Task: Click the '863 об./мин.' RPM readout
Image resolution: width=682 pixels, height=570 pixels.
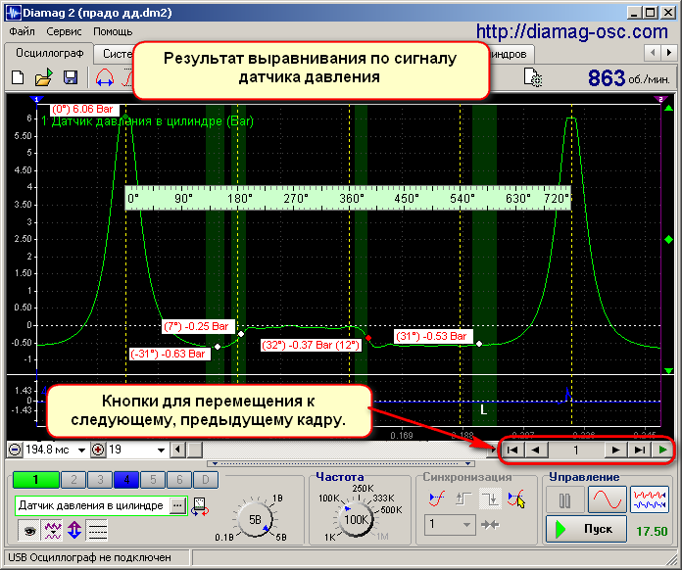Action: pyautogui.click(x=628, y=78)
